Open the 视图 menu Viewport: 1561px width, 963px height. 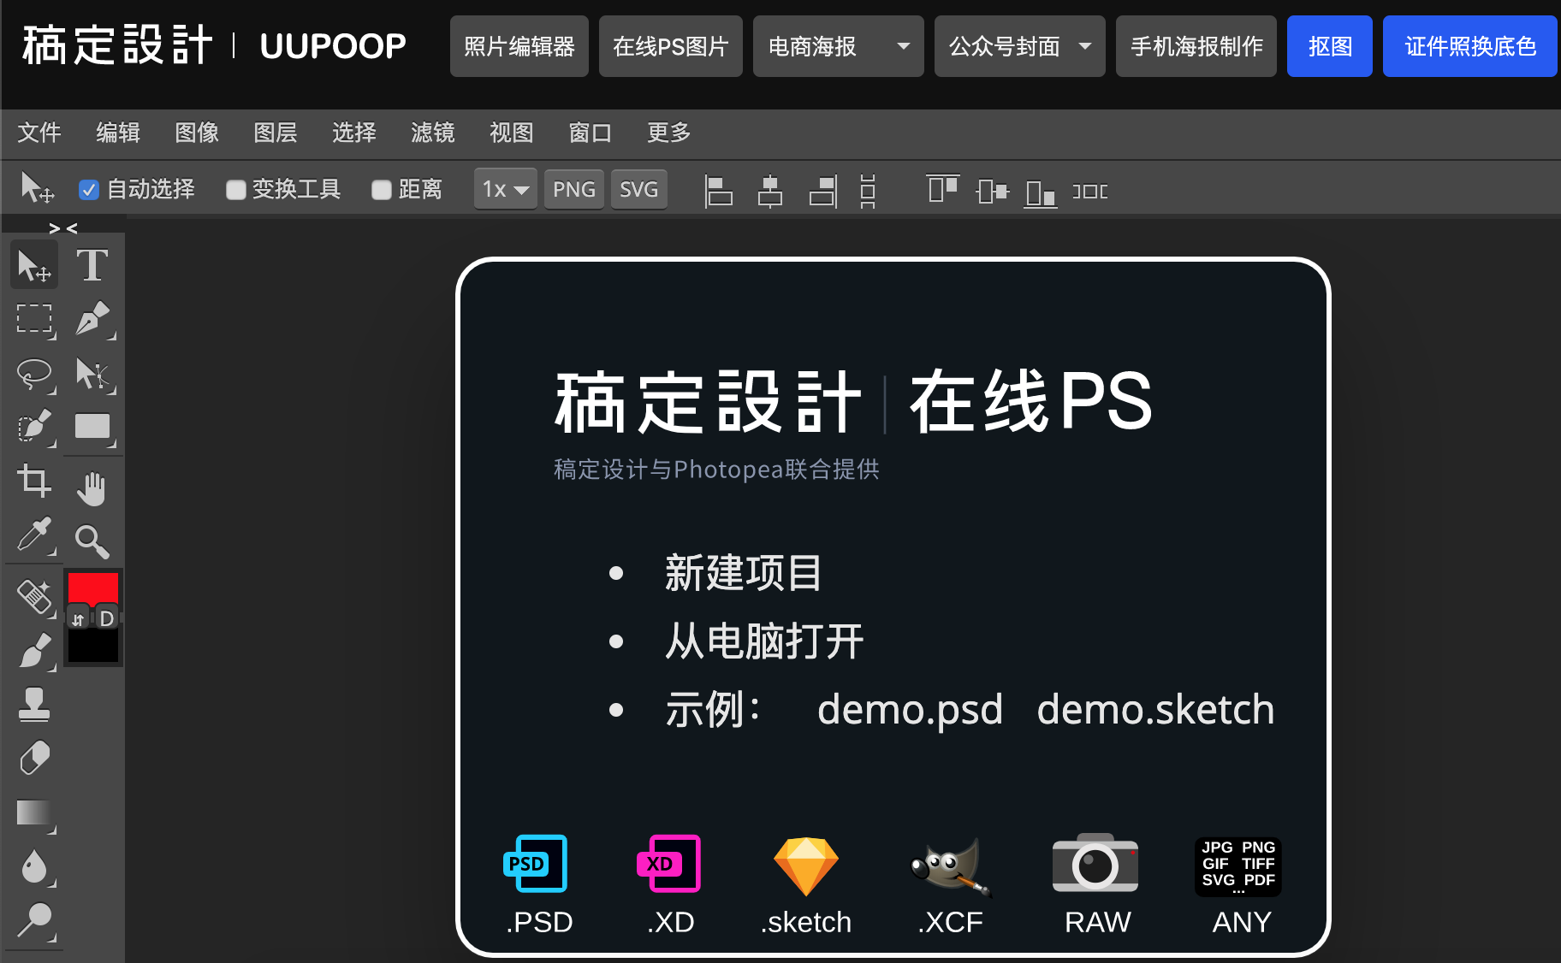coord(512,133)
